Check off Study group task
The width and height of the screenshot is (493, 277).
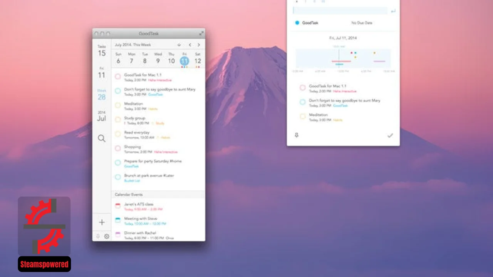click(118, 120)
